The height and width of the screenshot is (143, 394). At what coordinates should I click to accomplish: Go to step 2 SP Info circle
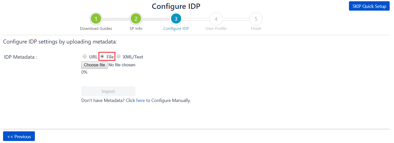(x=136, y=19)
